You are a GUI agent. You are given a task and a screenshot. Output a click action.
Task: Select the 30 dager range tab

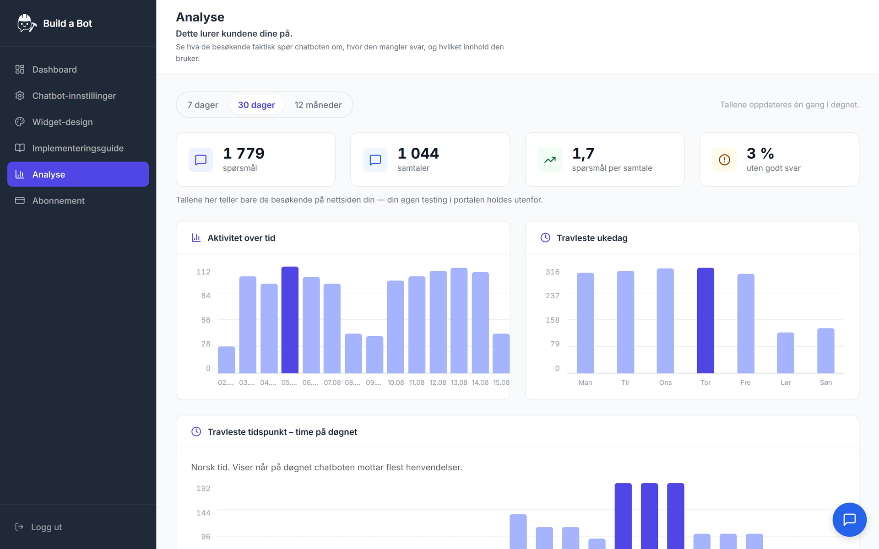point(256,105)
